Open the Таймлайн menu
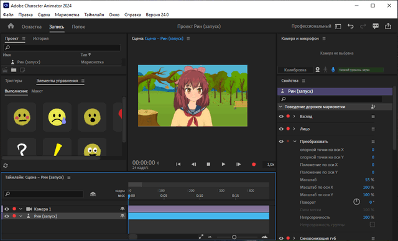 94,15
